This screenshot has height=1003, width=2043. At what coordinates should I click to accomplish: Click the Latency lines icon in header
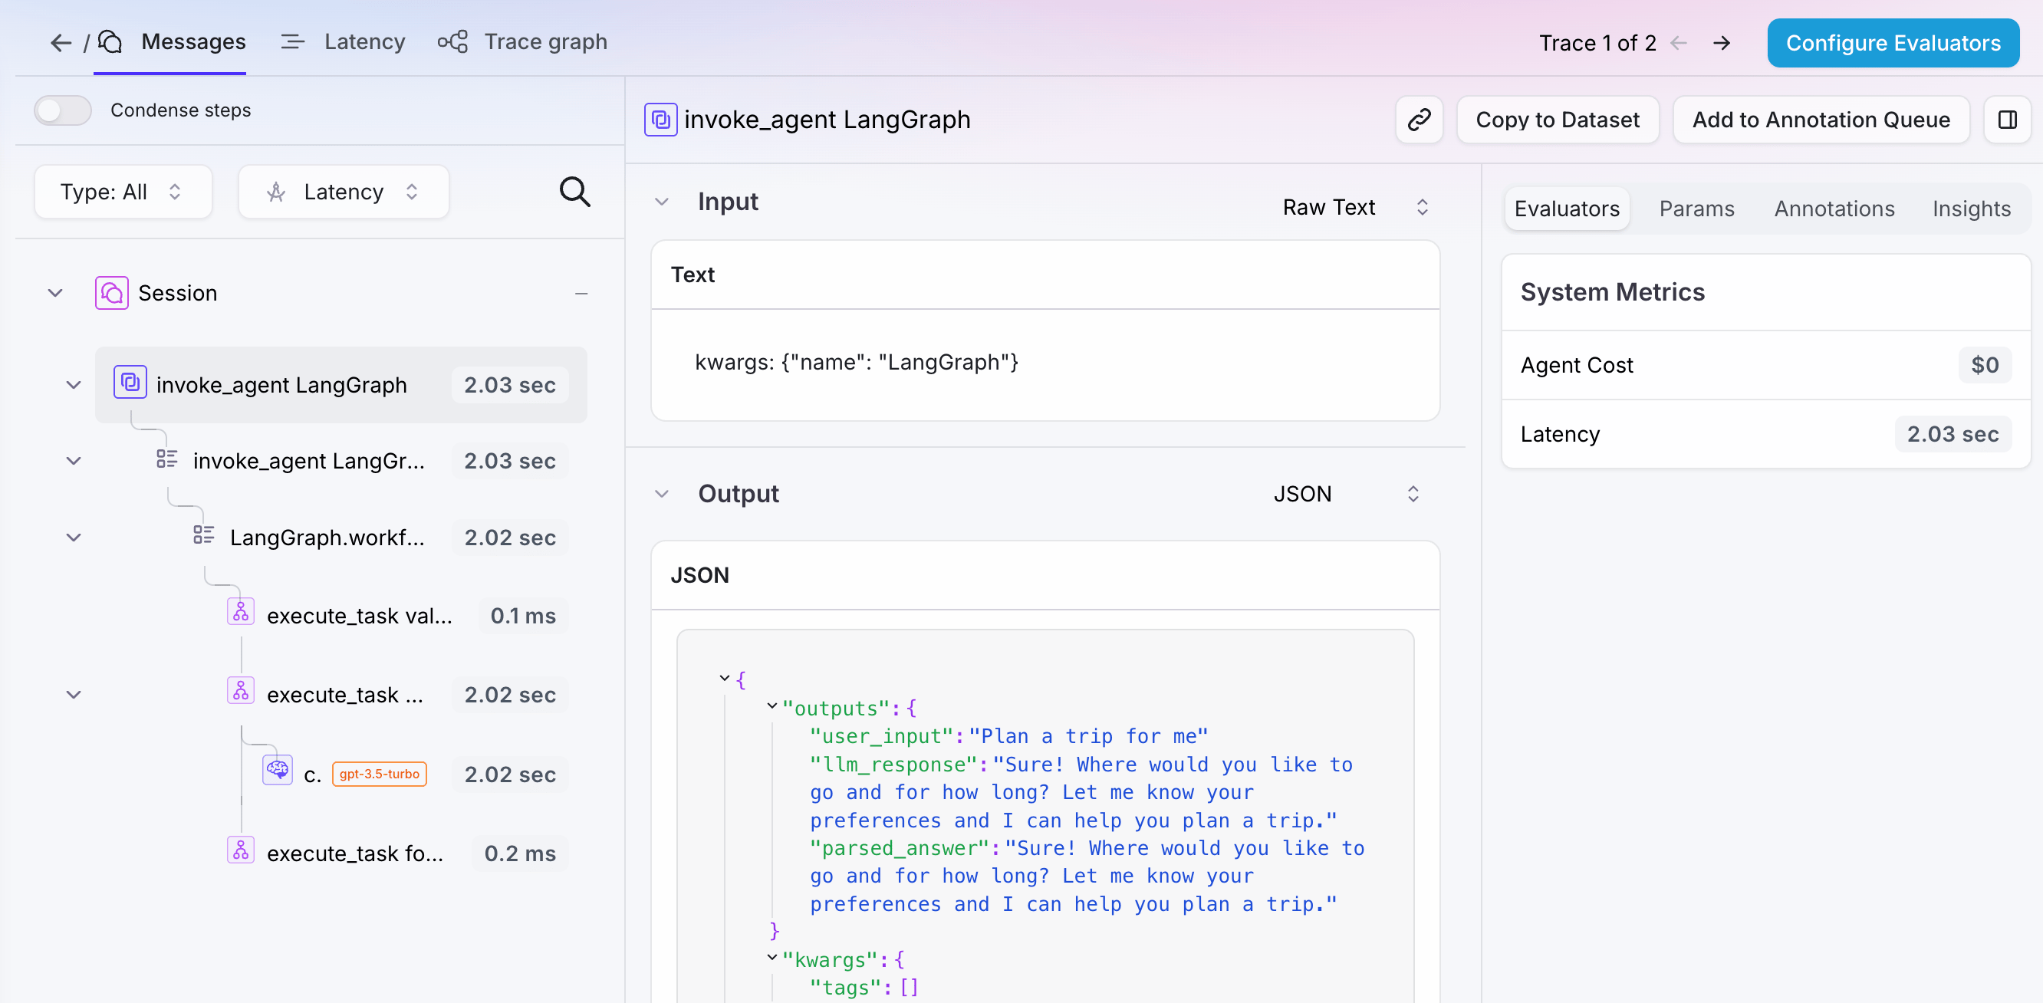(293, 42)
